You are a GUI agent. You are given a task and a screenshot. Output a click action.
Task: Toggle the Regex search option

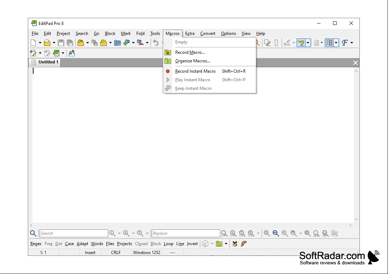[x=36, y=244]
